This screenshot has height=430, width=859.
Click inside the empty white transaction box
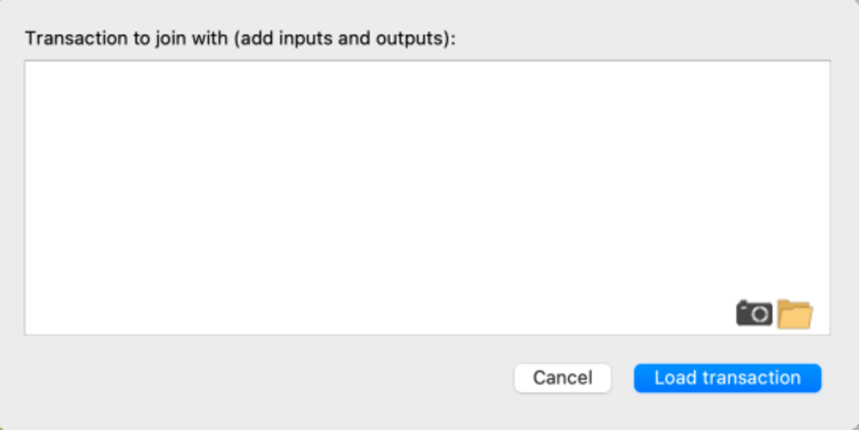[427, 197]
